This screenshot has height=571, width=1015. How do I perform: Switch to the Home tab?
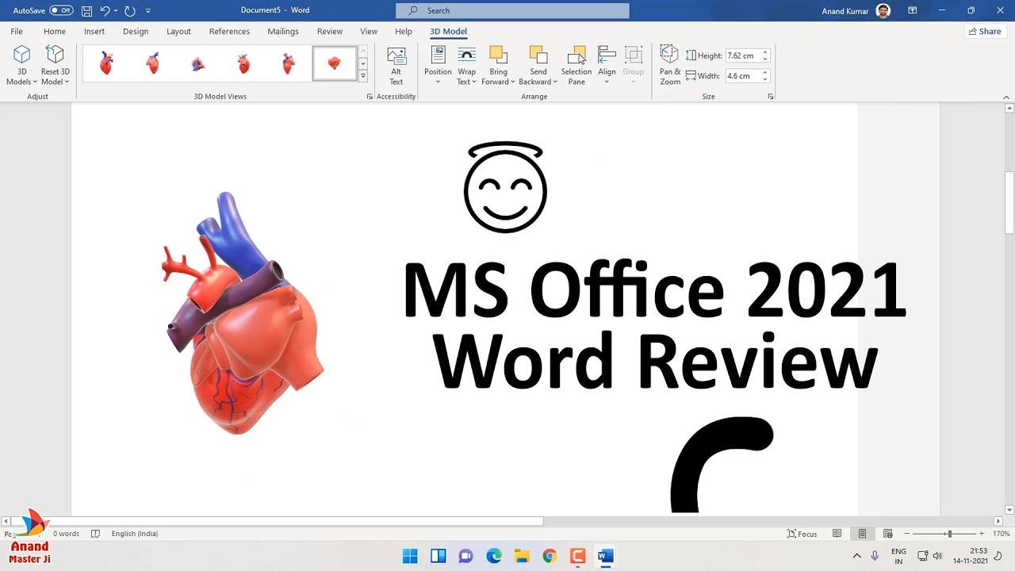[55, 31]
